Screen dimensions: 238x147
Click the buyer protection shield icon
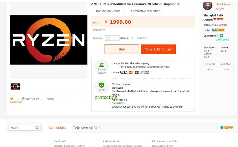[102, 85]
